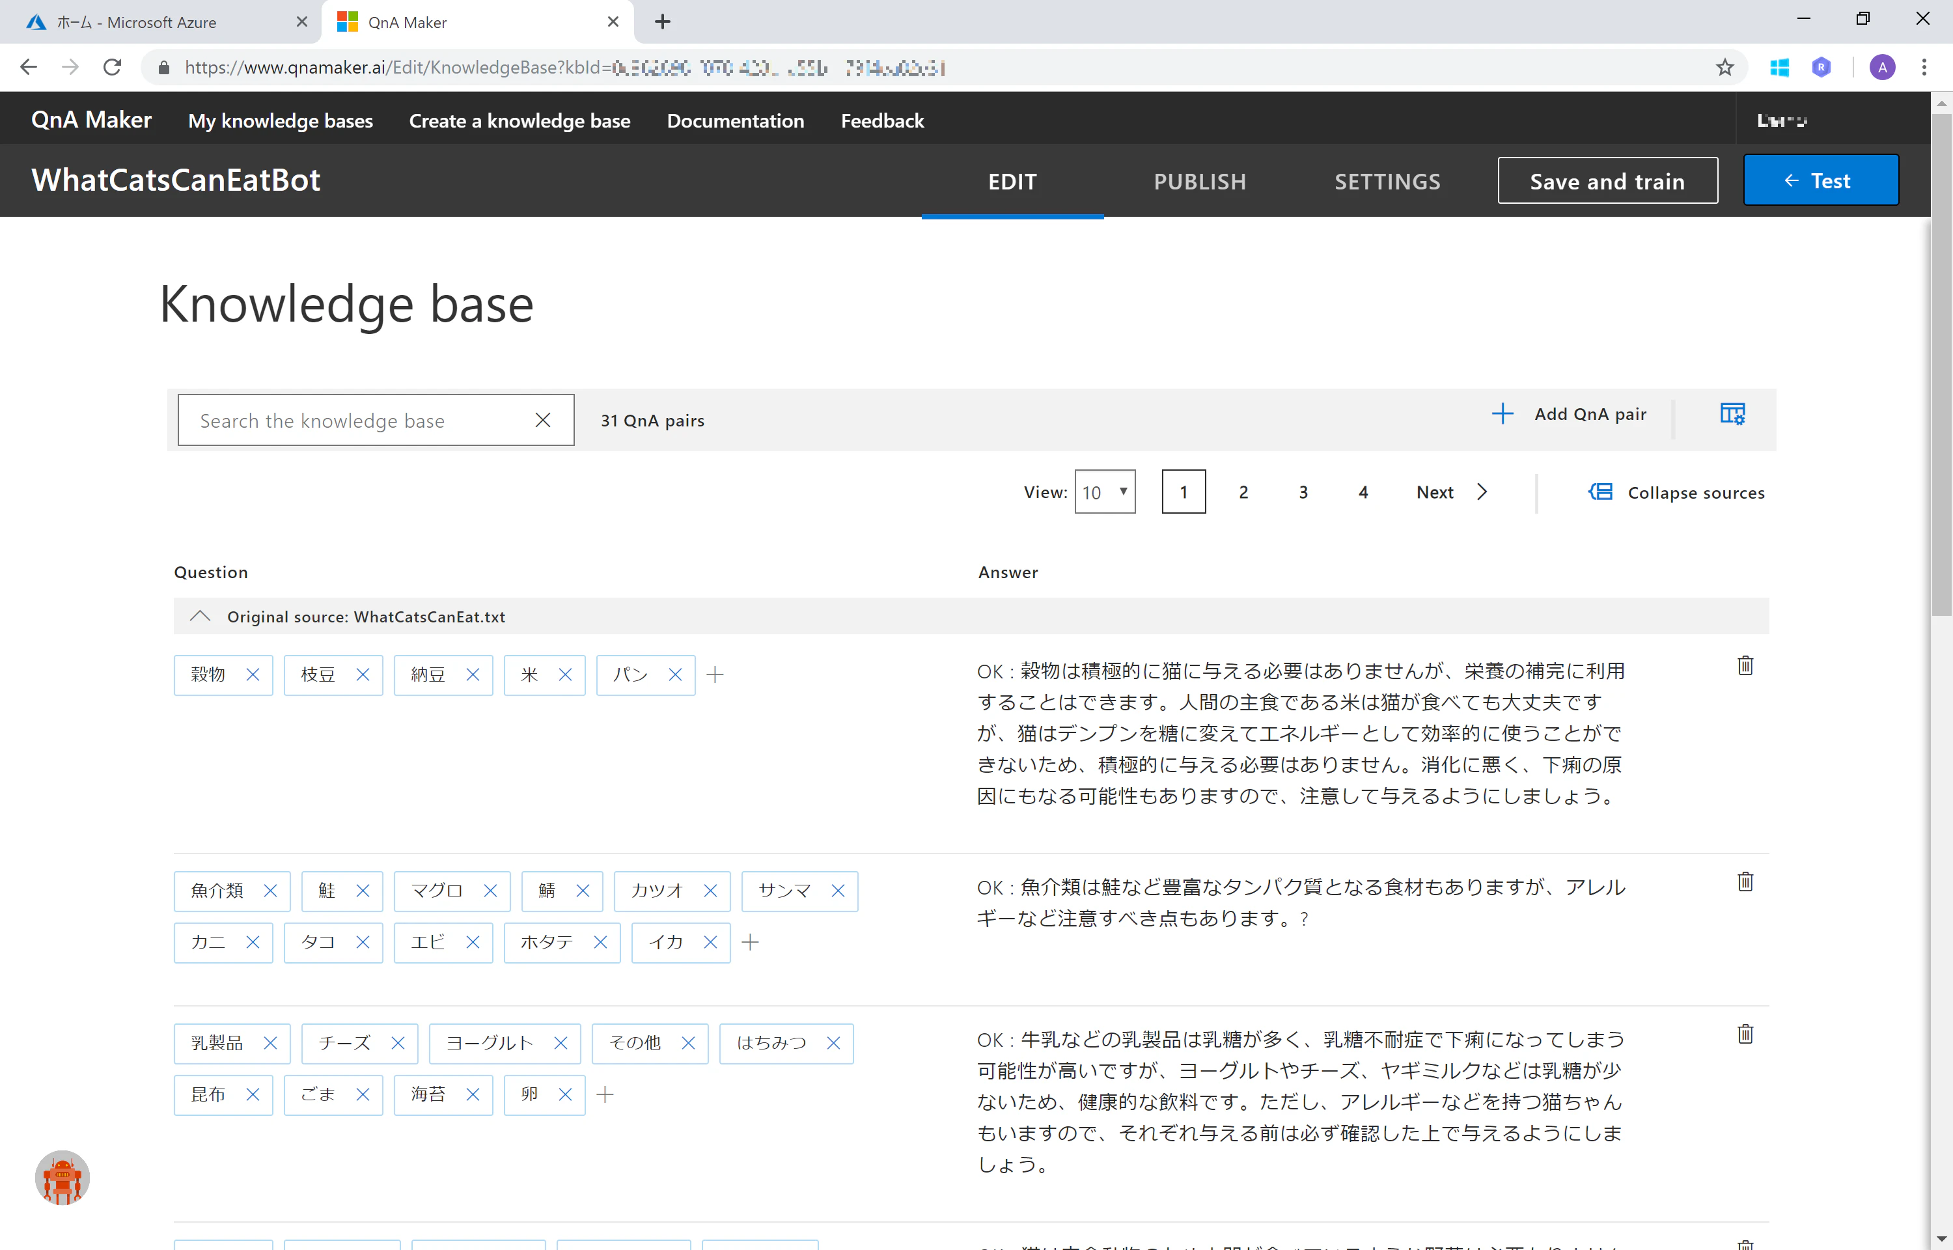Delete the 魚介類 QnA pair via trash icon

tap(1745, 882)
